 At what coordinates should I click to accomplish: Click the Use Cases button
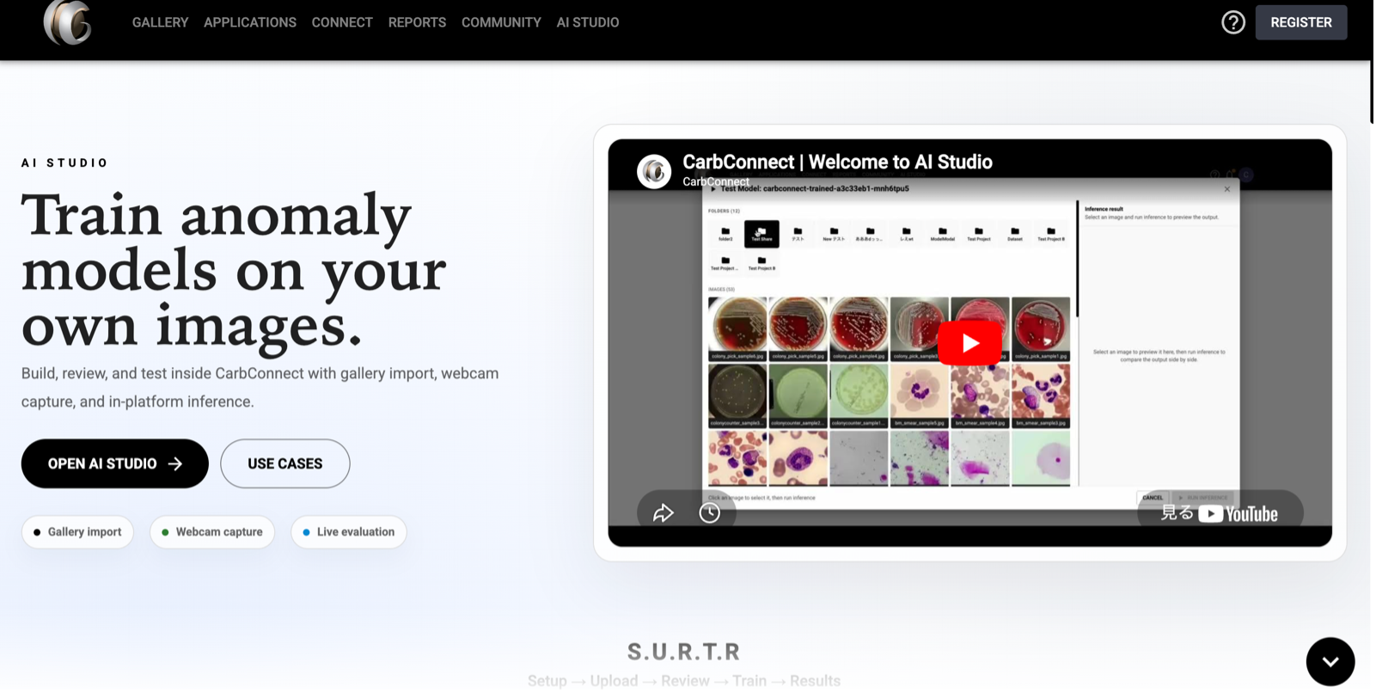click(x=285, y=464)
